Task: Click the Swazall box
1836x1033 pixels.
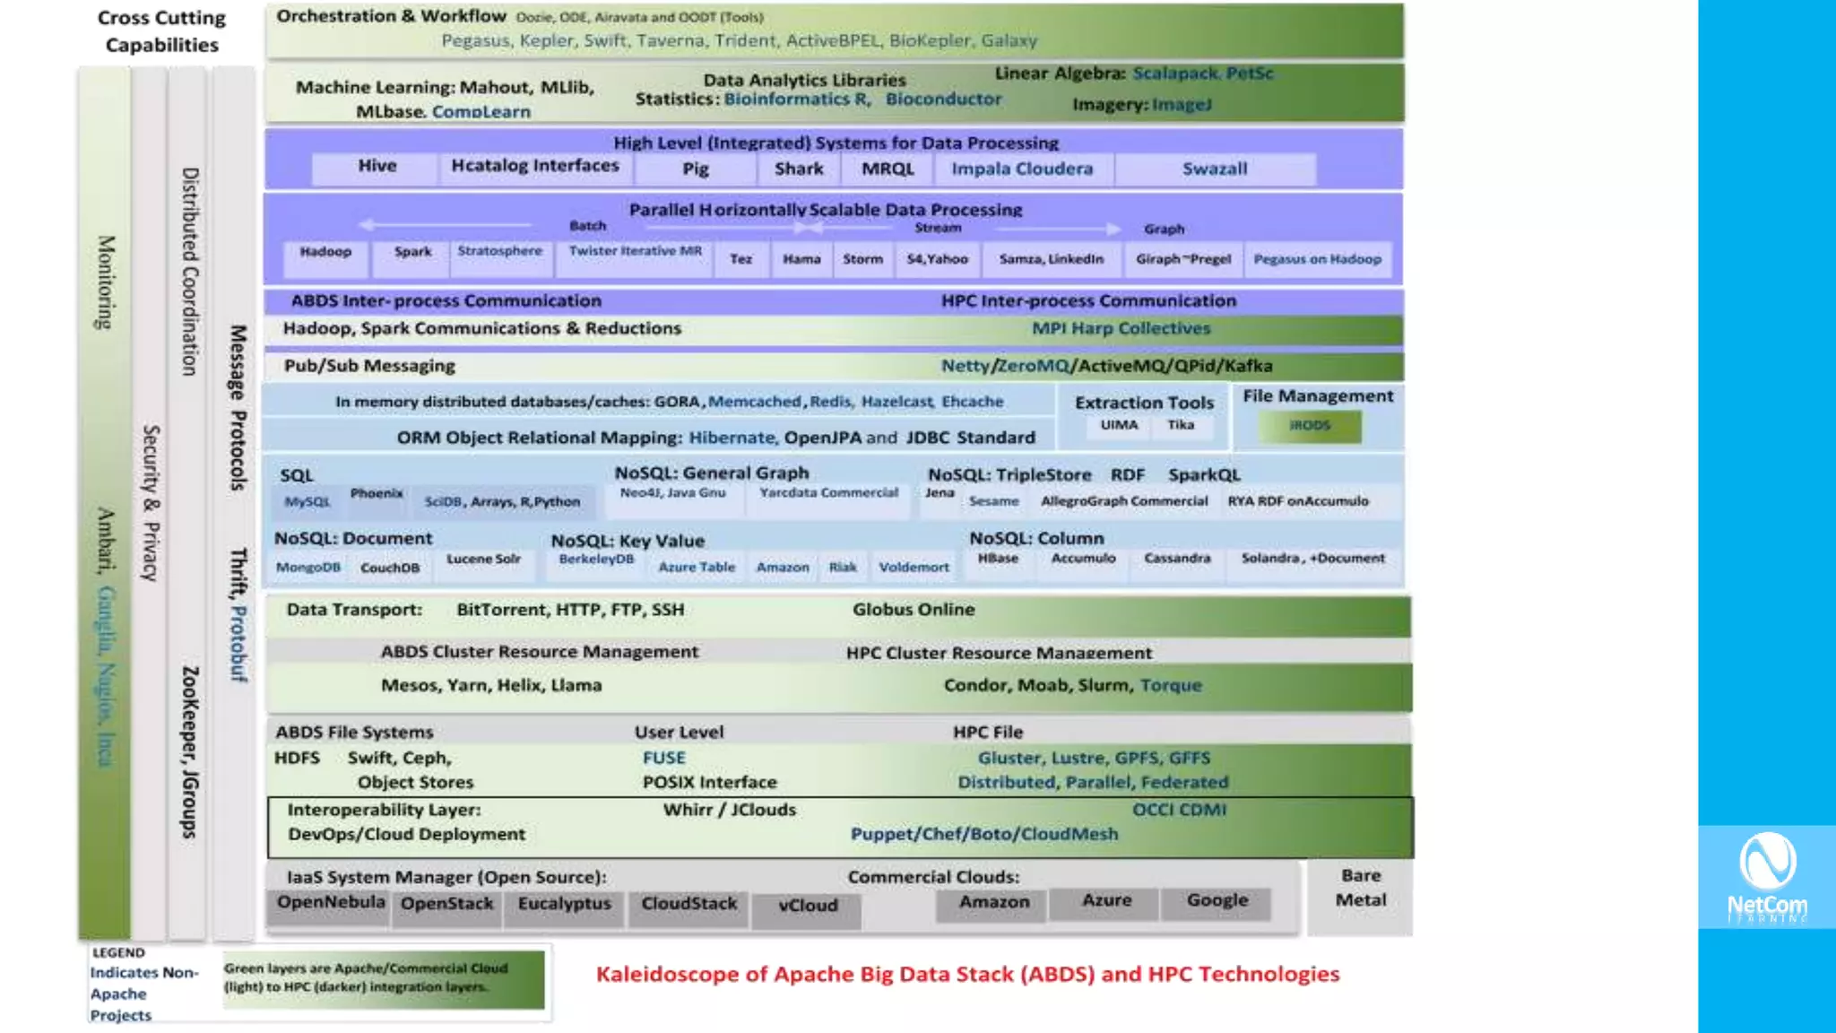Action: [1214, 169]
